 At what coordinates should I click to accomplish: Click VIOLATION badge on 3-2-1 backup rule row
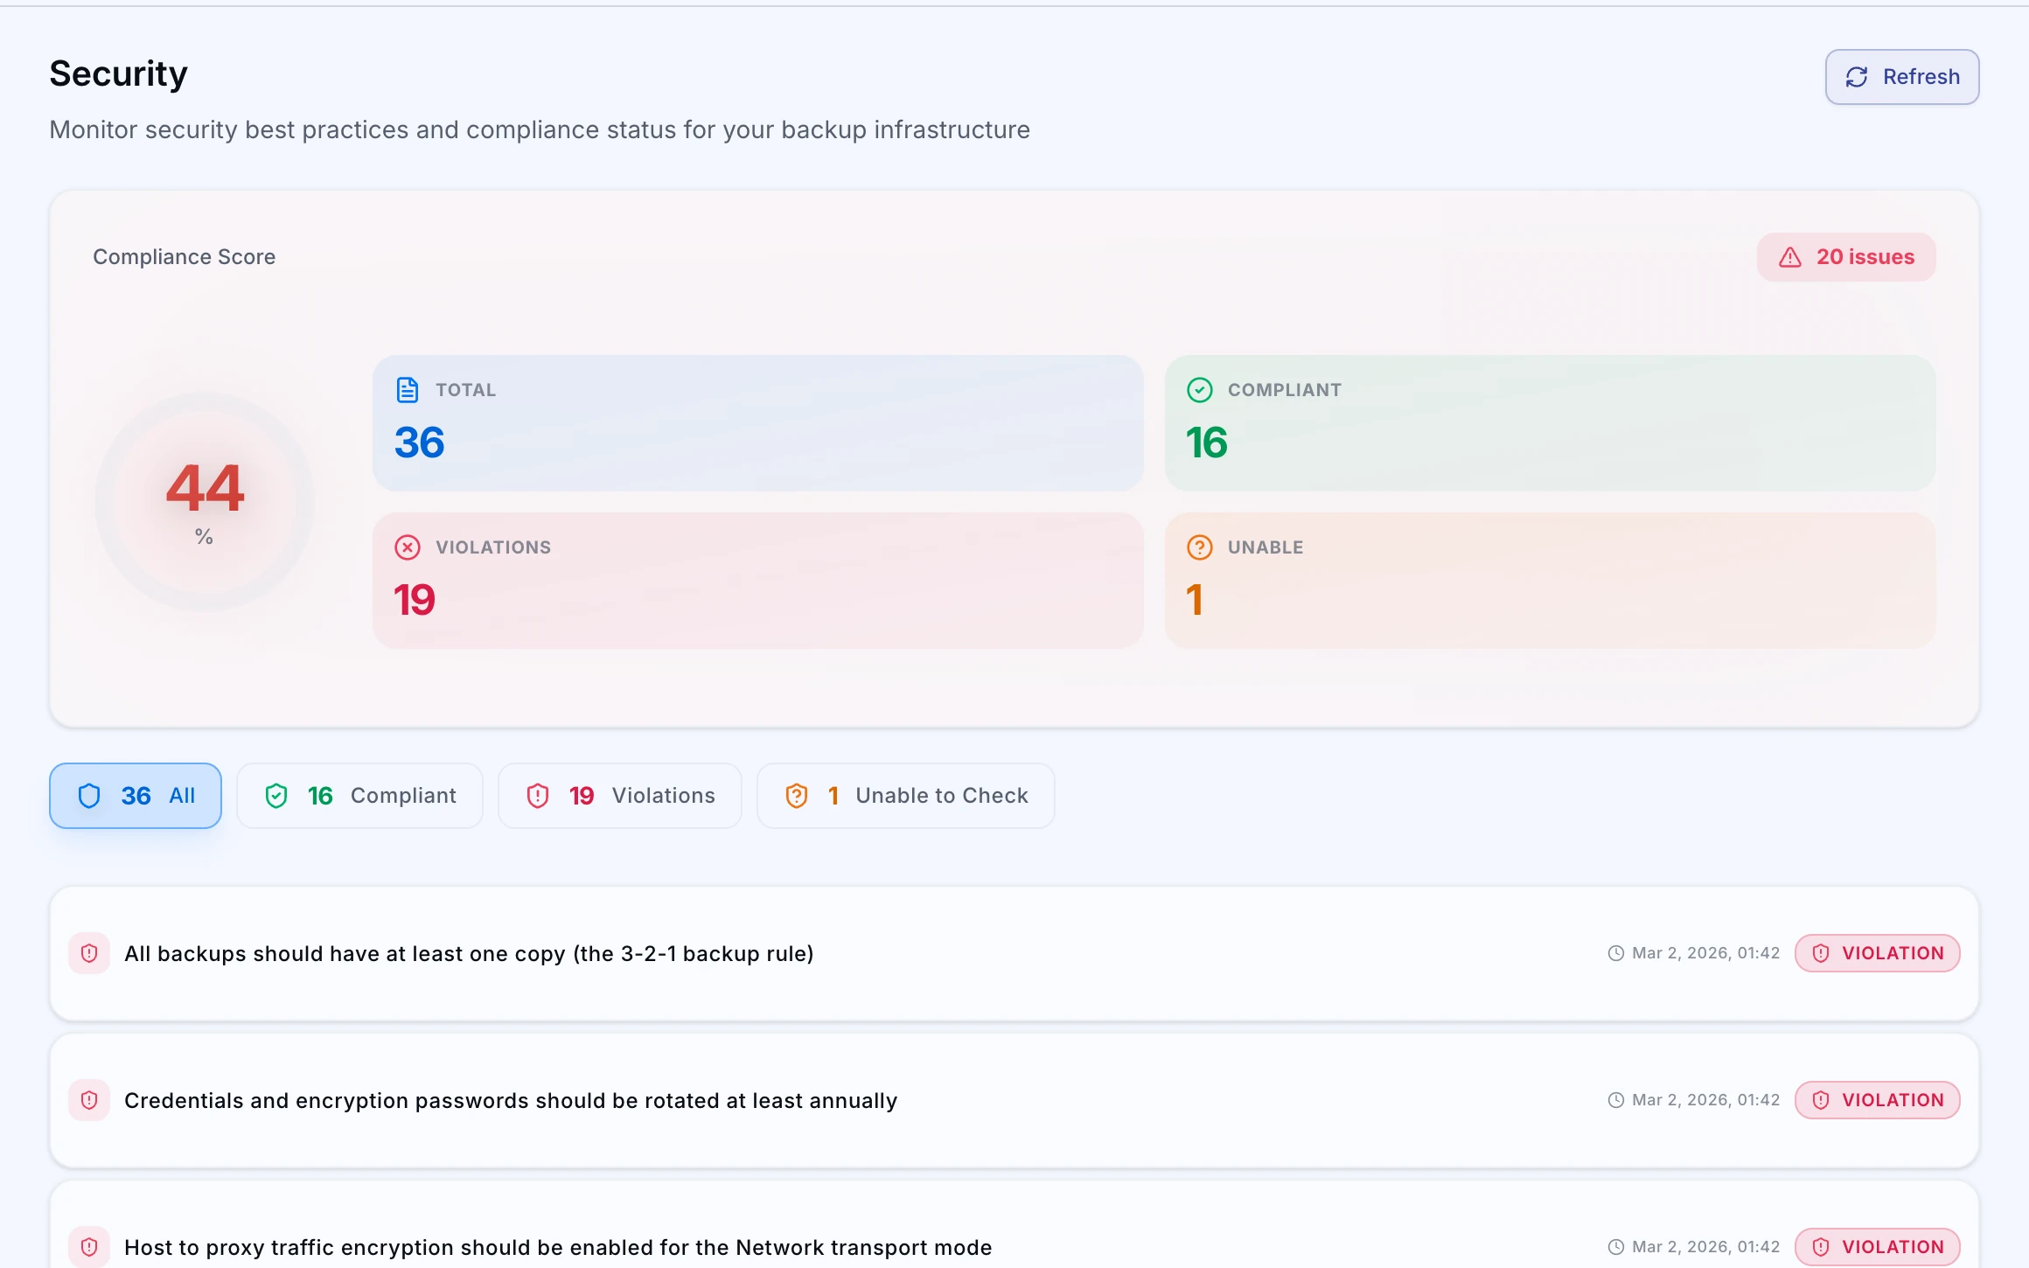(x=1878, y=953)
